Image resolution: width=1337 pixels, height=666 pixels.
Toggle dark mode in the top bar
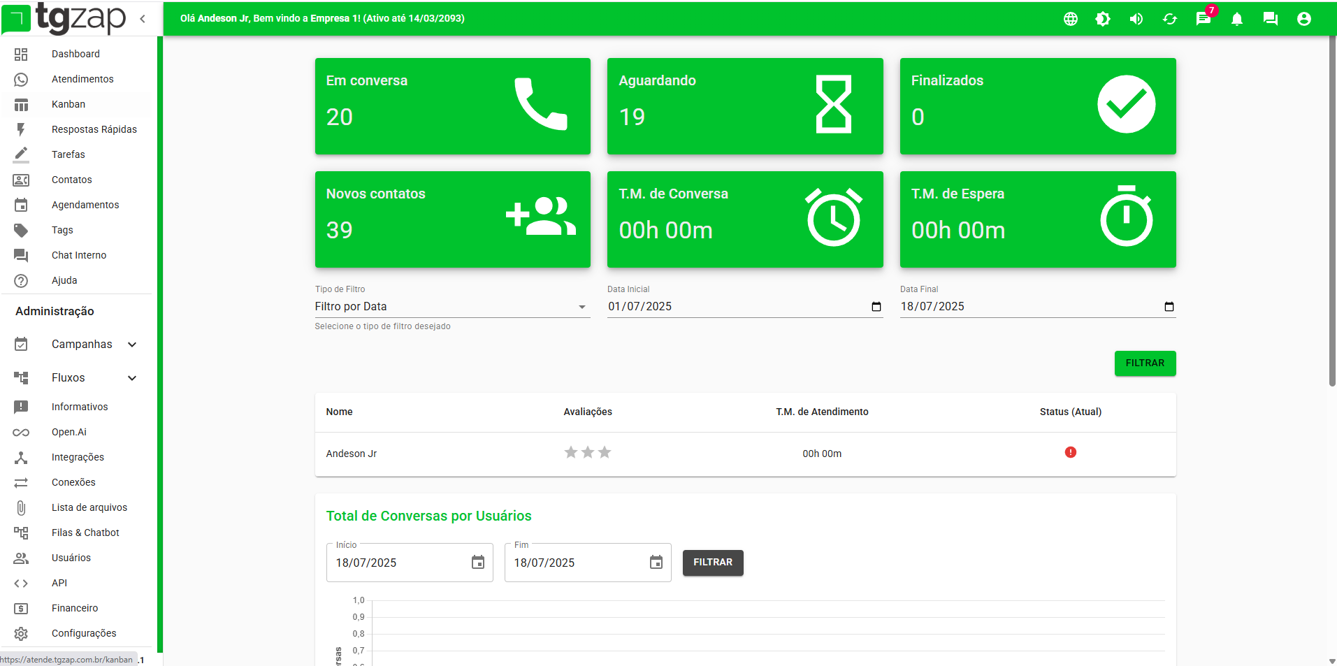1103,19
